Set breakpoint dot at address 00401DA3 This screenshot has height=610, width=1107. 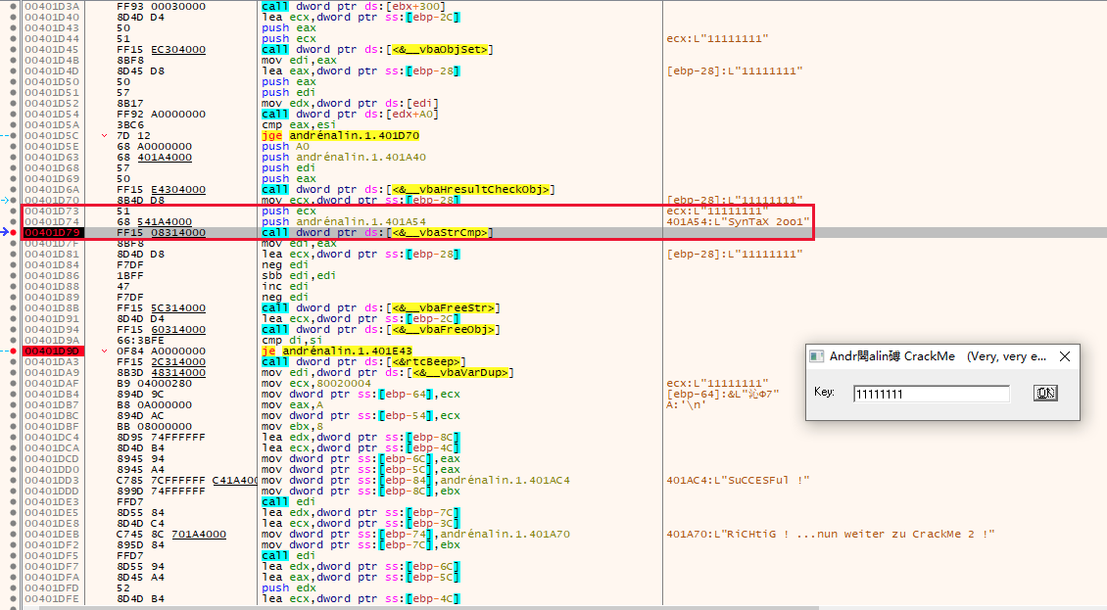tap(14, 361)
